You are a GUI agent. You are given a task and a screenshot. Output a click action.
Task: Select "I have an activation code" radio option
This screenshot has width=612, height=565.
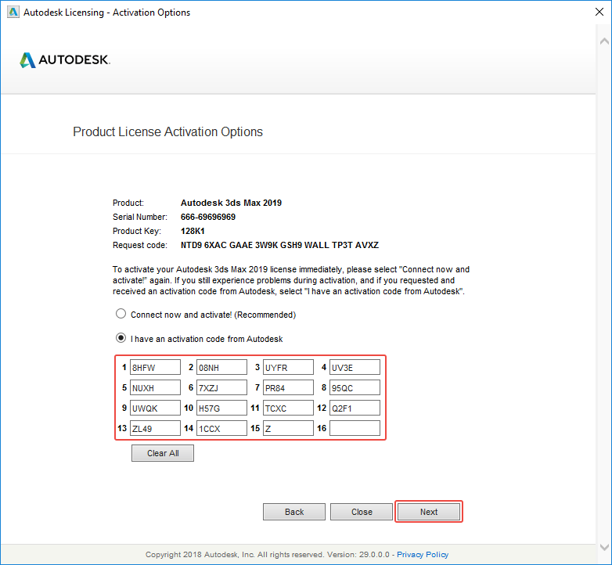pos(121,338)
